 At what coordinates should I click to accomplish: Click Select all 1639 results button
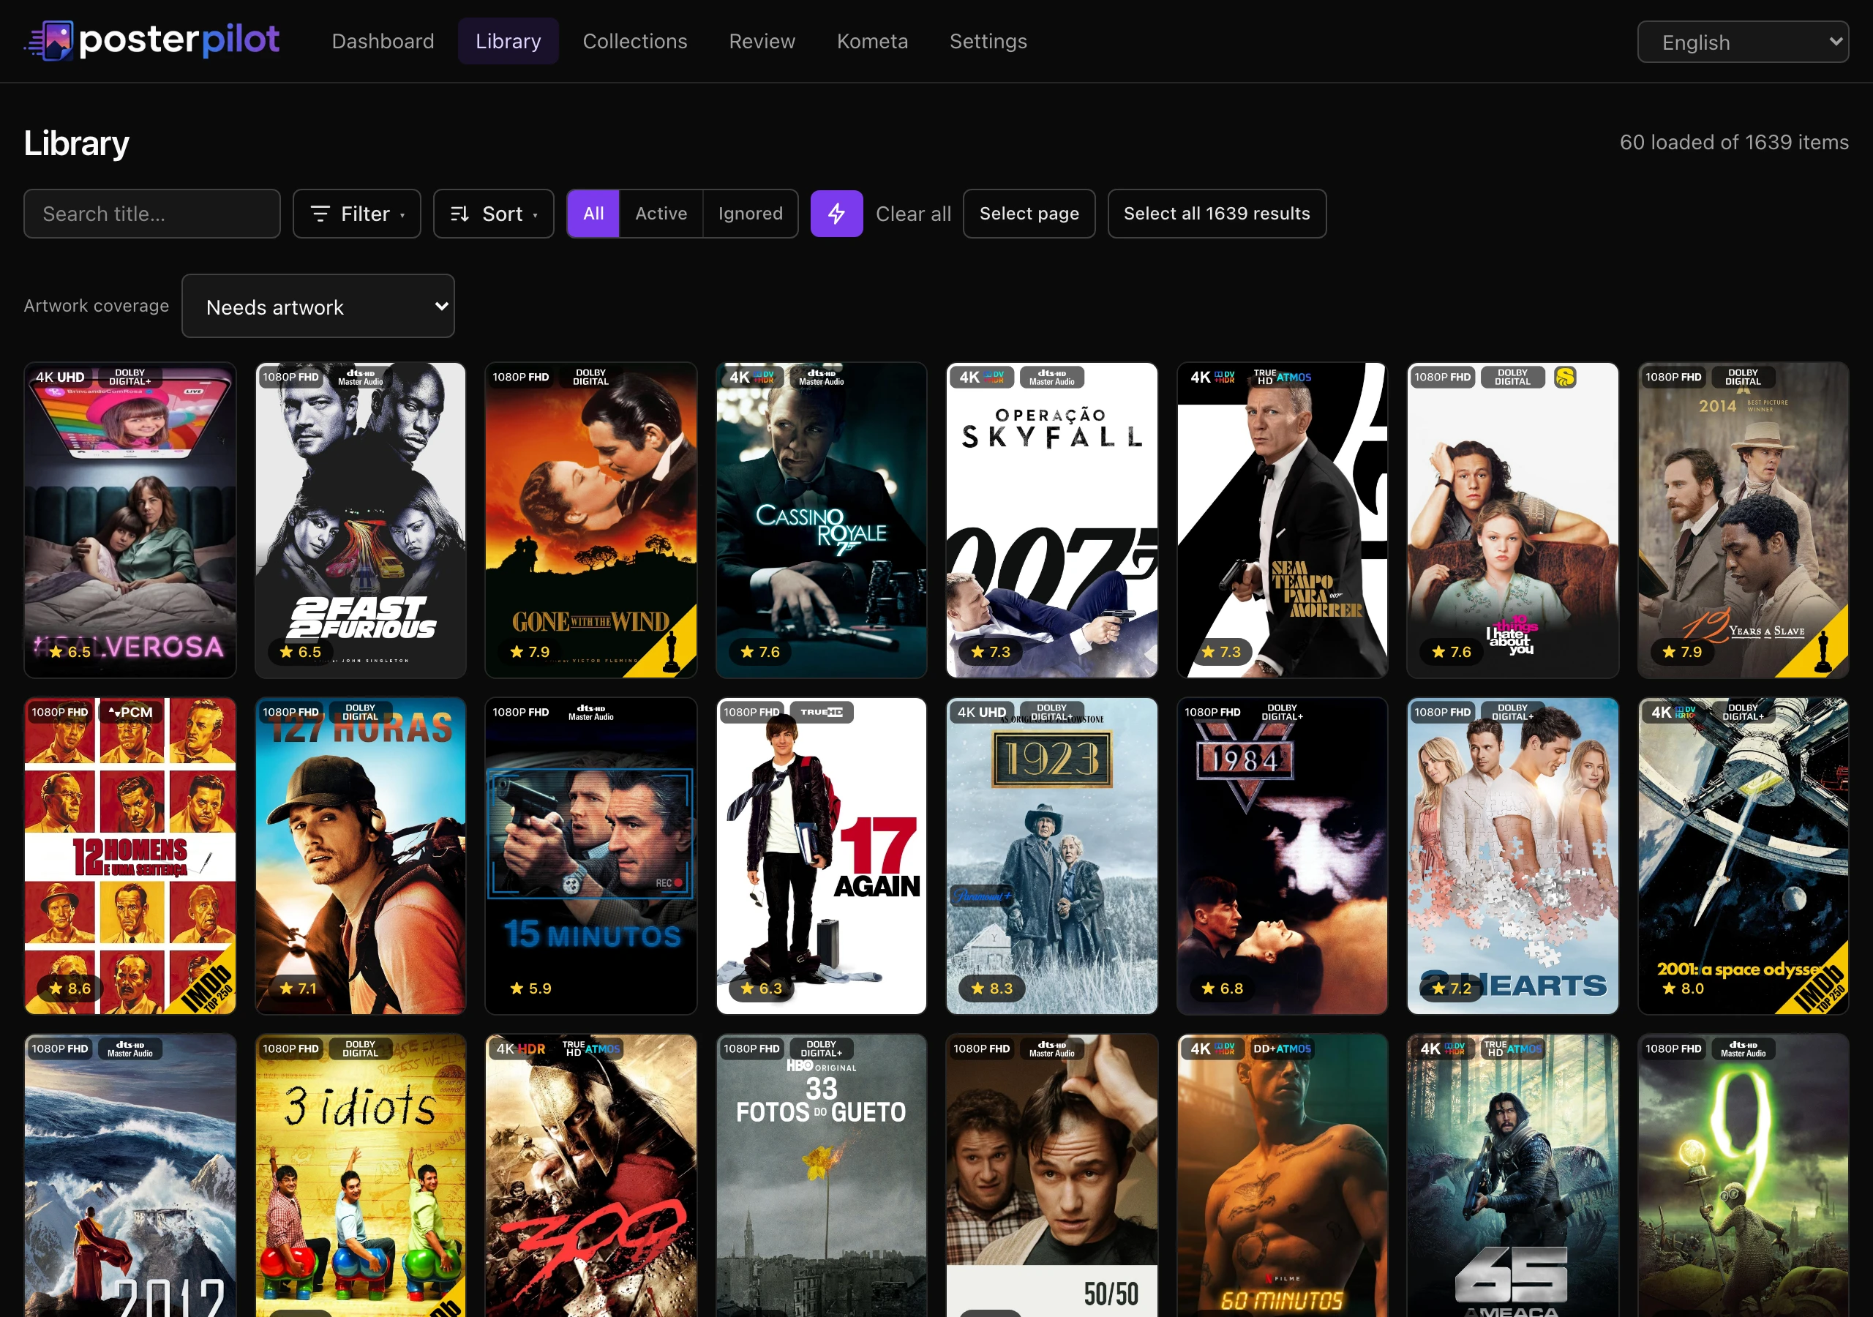coord(1216,214)
